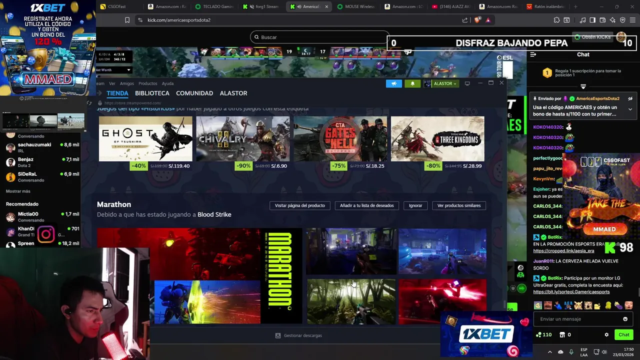
Task: Open Steam notifications bell icon
Action: click(412, 83)
